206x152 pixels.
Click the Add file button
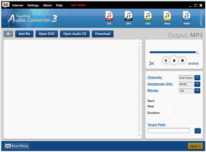[24, 34]
